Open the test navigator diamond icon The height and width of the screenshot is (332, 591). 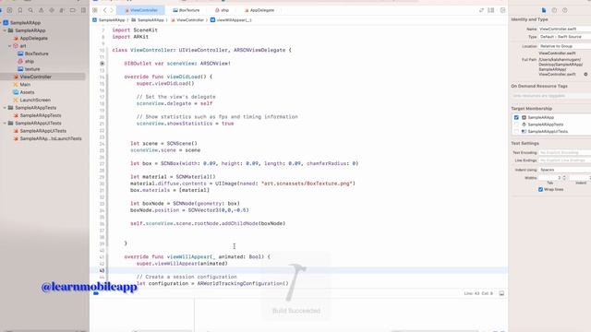click(x=52, y=10)
